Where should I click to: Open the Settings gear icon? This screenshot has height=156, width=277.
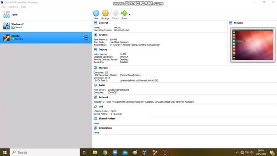click(x=105, y=13)
